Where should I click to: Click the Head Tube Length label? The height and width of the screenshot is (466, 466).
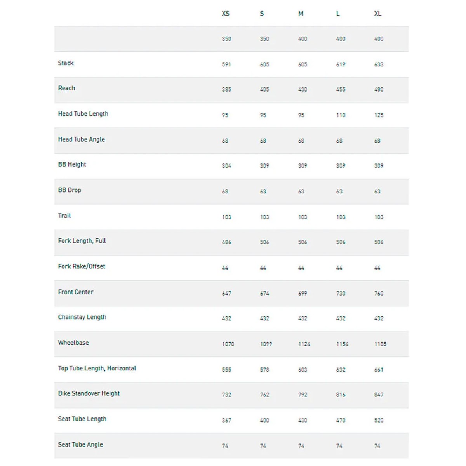[x=83, y=114]
